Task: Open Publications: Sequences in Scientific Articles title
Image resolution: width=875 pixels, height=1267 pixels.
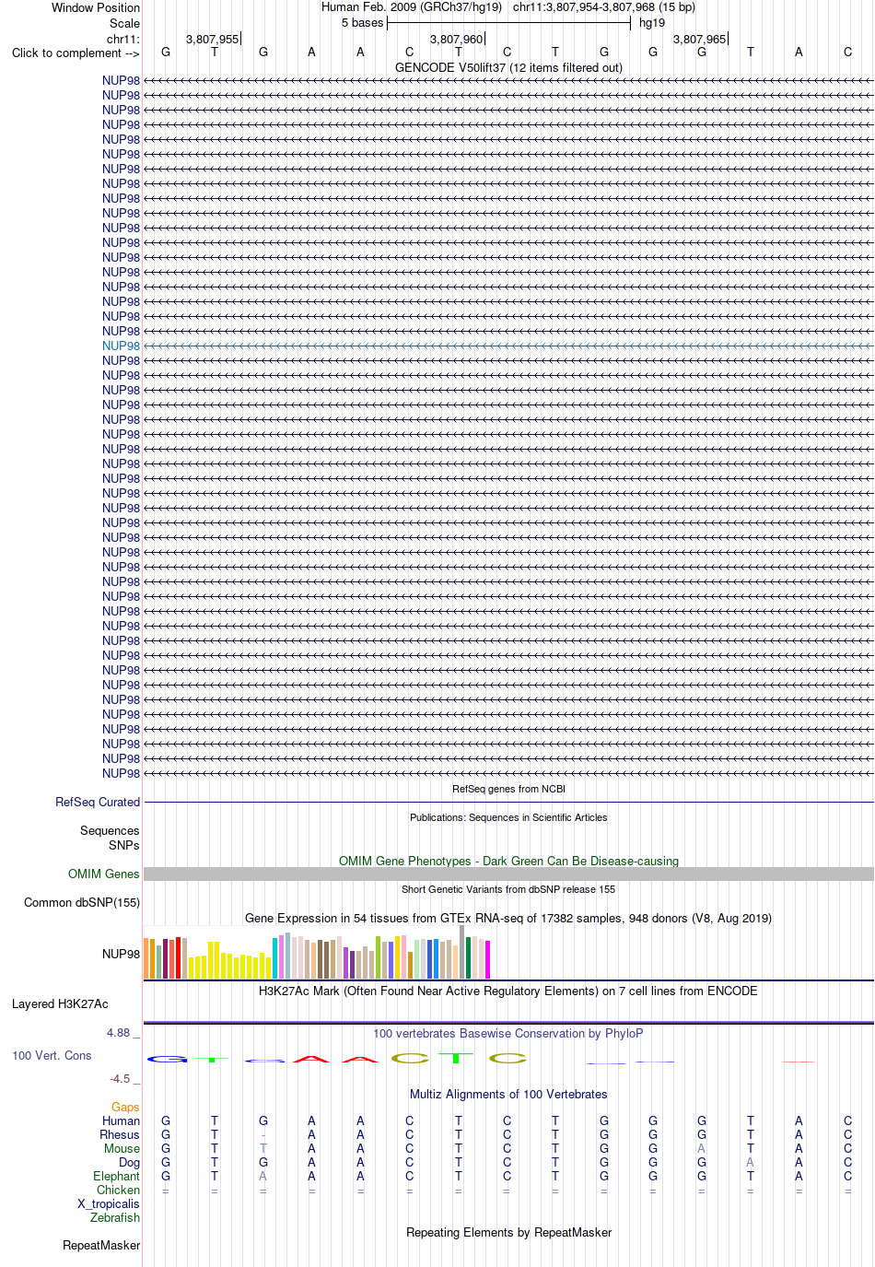Action: (x=508, y=817)
